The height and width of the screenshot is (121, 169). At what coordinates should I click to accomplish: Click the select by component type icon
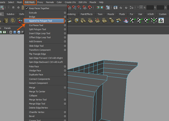(x=2, y=7)
